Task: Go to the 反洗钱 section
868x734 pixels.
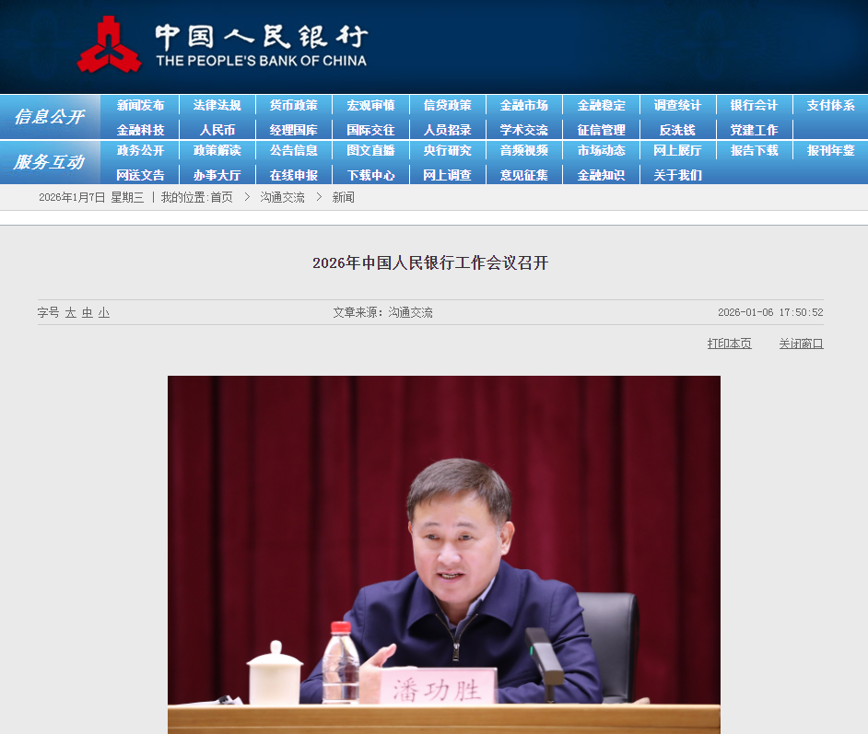Action: tap(677, 129)
